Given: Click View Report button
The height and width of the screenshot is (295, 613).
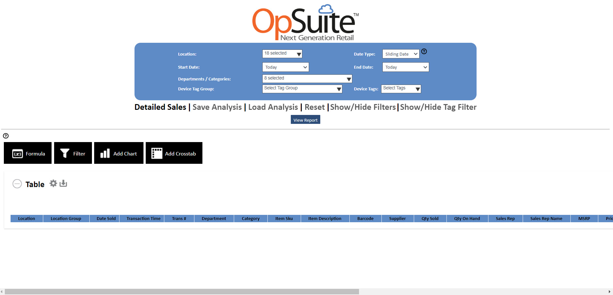Looking at the screenshot, I should tap(306, 120).
